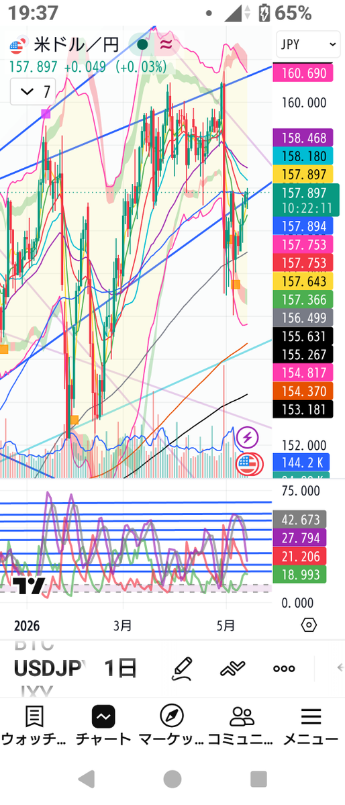Tap the back arrow at toolbar edge
The image size is (345, 805).
(340, 668)
